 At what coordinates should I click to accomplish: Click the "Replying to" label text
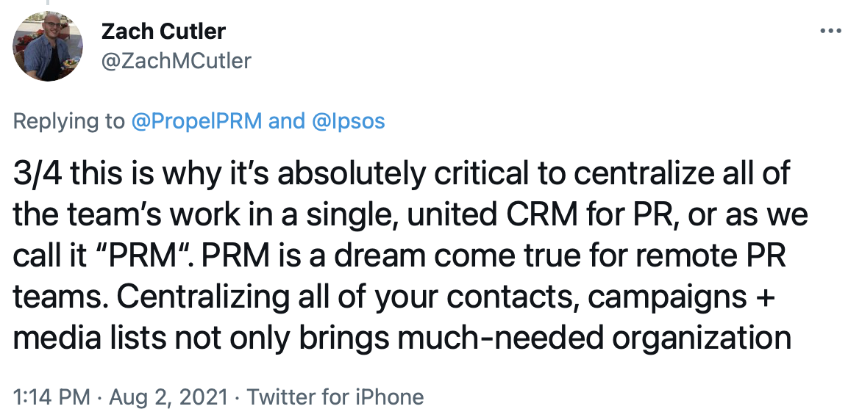(x=68, y=121)
